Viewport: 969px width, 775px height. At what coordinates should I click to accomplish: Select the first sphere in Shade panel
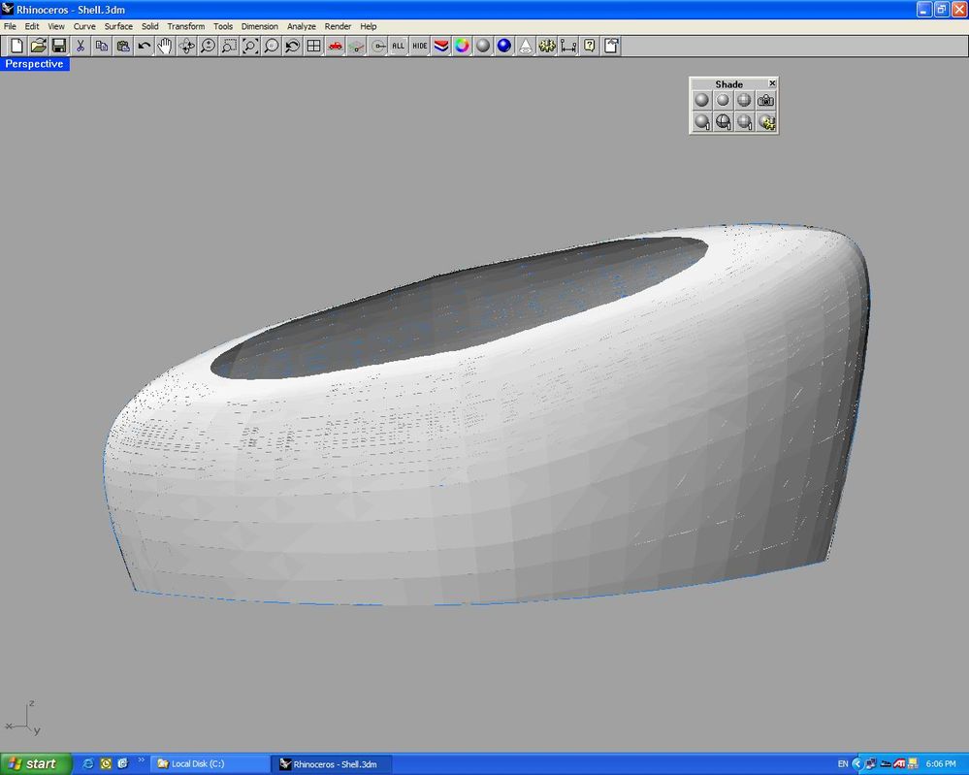[x=702, y=100]
